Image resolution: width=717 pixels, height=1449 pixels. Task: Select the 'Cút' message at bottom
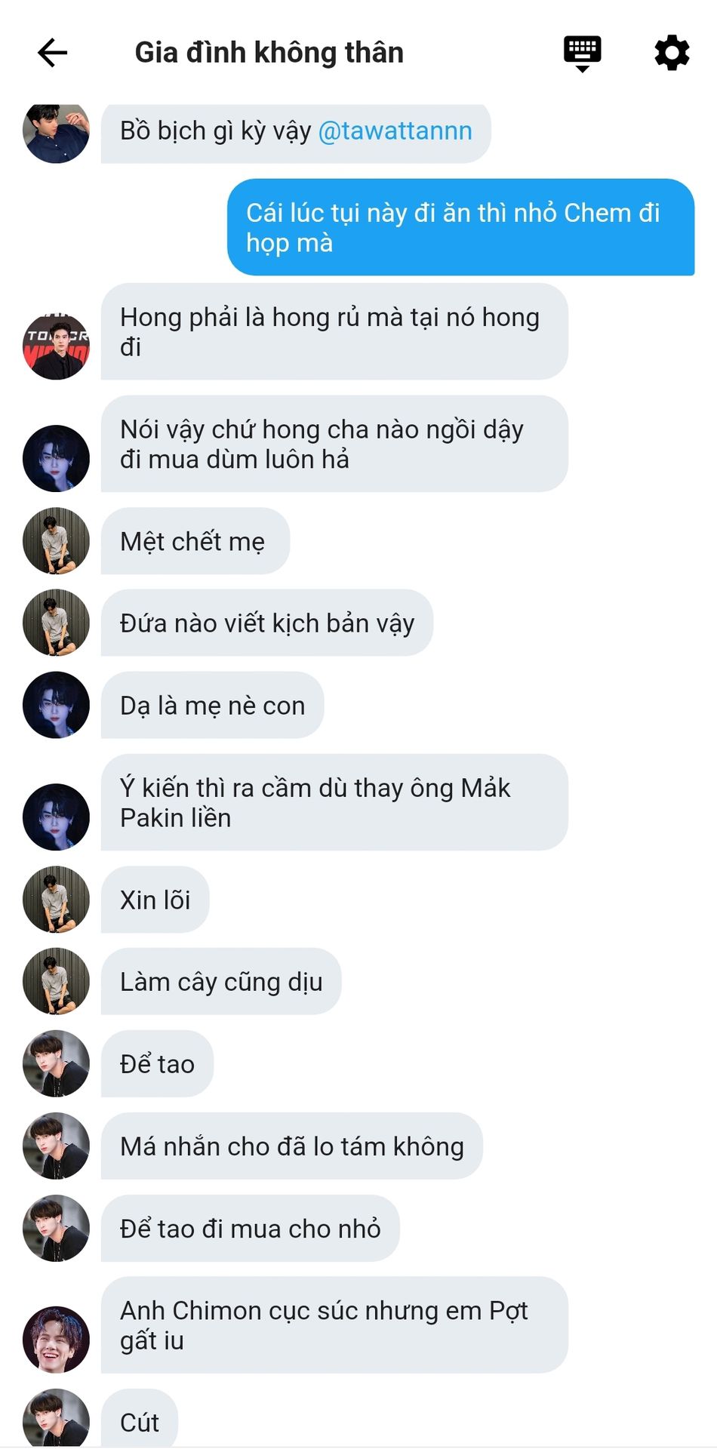click(x=140, y=1419)
